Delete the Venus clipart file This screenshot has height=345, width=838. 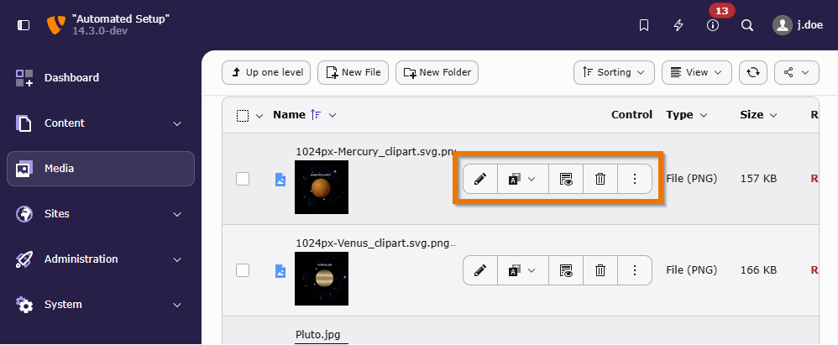[x=600, y=270]
